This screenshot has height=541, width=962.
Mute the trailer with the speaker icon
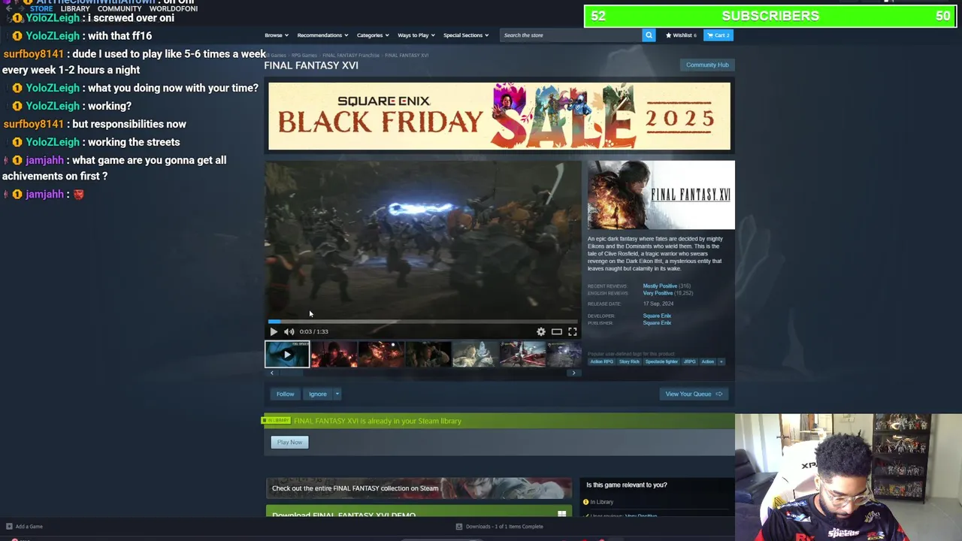point(289,331)
